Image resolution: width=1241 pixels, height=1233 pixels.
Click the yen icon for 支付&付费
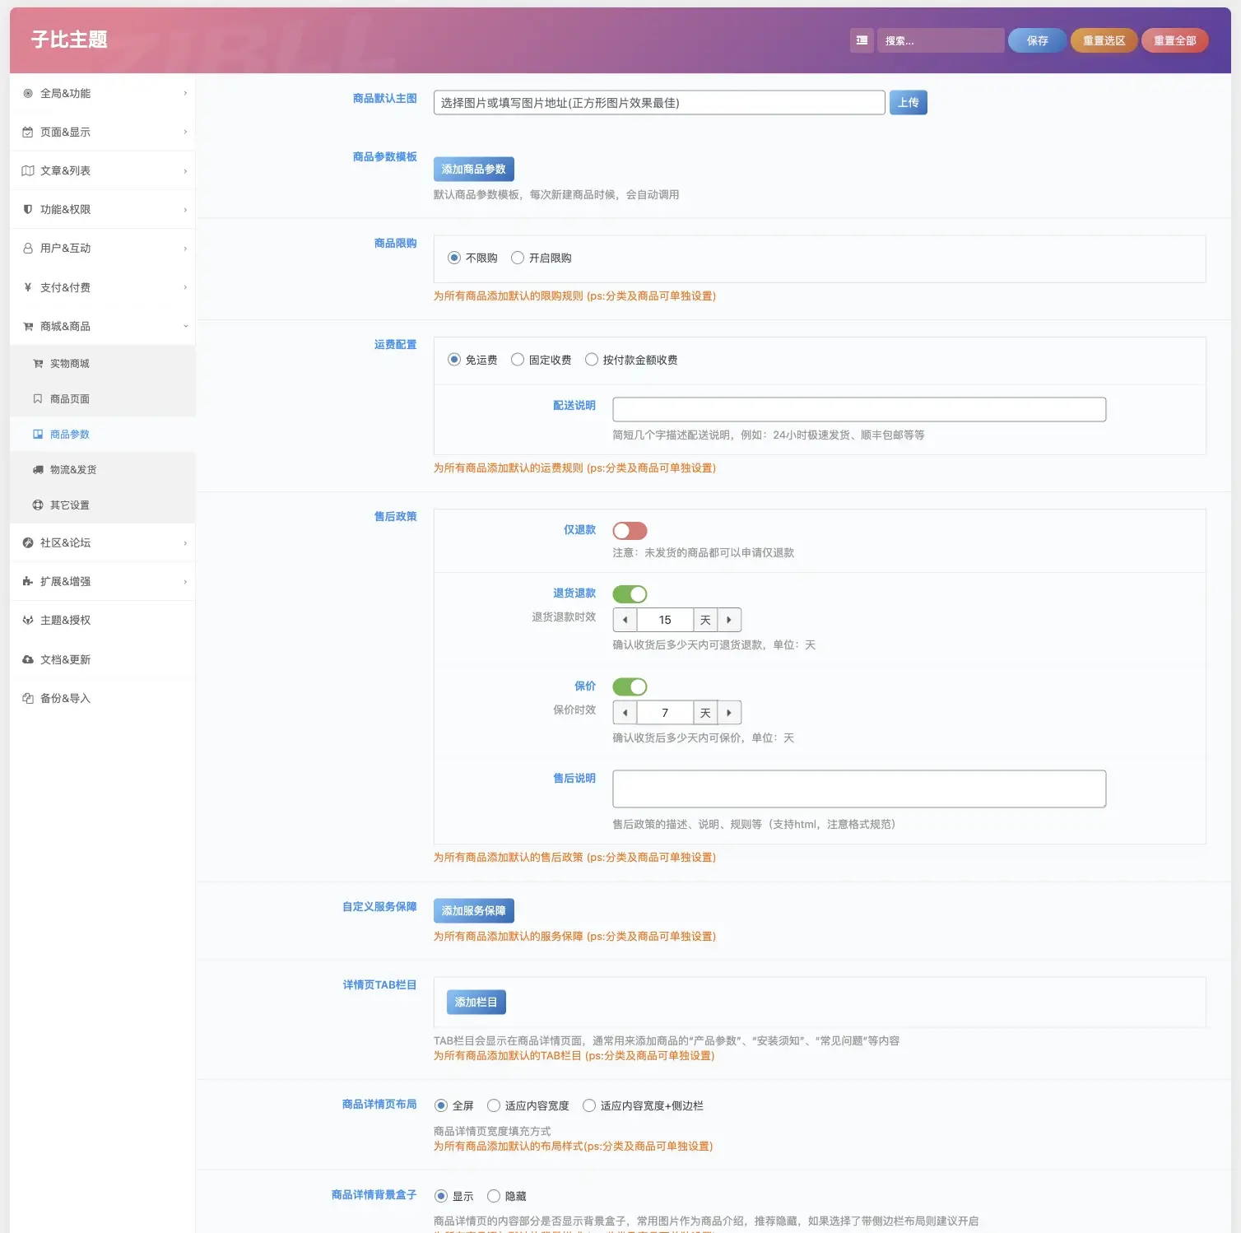[x=28, y=287]
